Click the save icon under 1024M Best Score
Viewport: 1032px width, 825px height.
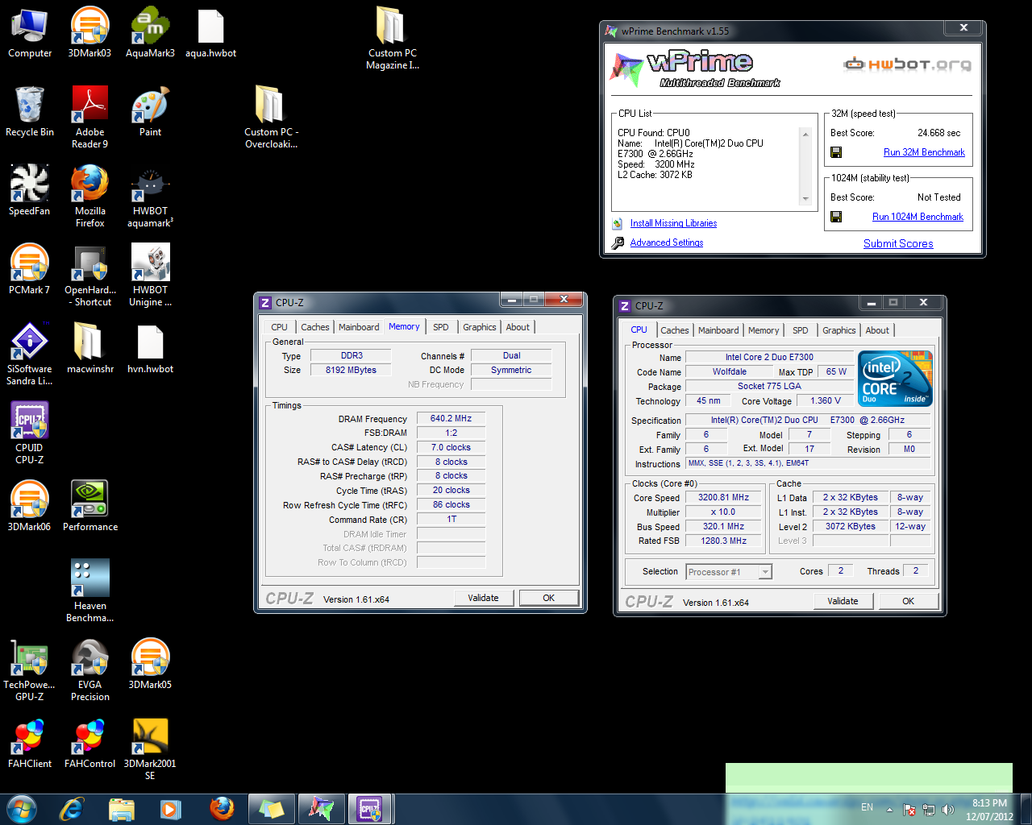[x=836, y=217]
